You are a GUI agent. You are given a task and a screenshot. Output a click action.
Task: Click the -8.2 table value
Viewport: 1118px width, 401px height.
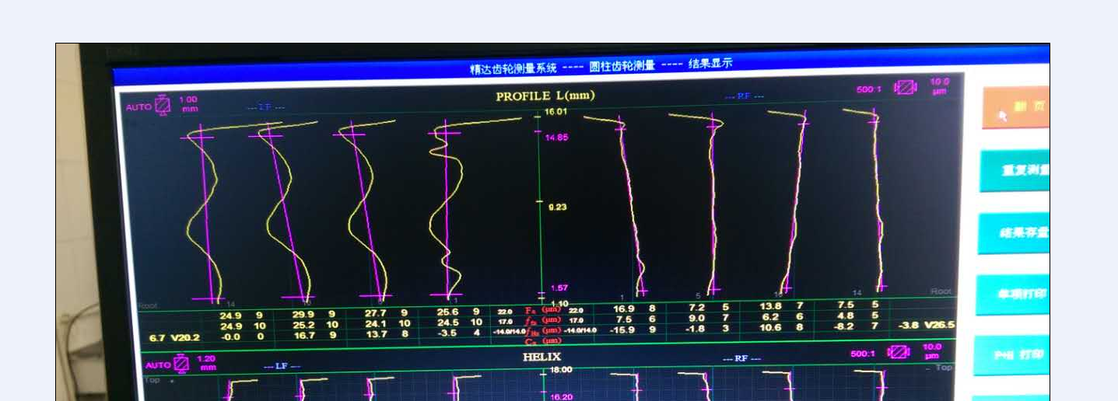(x=843, y=326)
